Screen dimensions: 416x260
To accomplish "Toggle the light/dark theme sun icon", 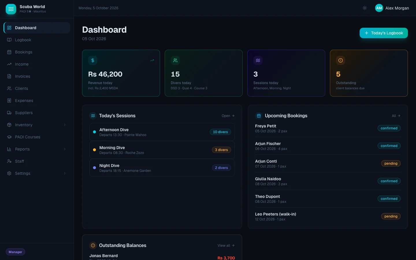I will (x=365, y=8).
